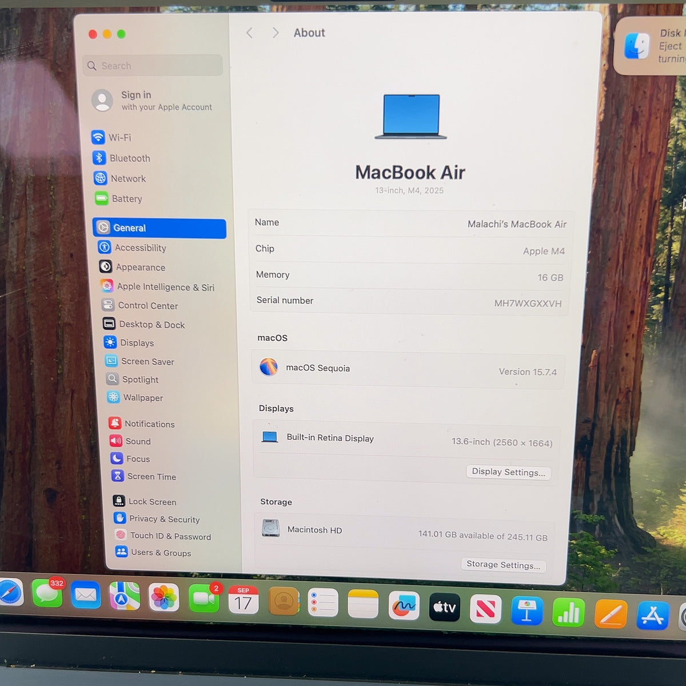Open Apple Intelligence & Siri
The height and width of the screenshot is (686, 686).
coord(157,286)
